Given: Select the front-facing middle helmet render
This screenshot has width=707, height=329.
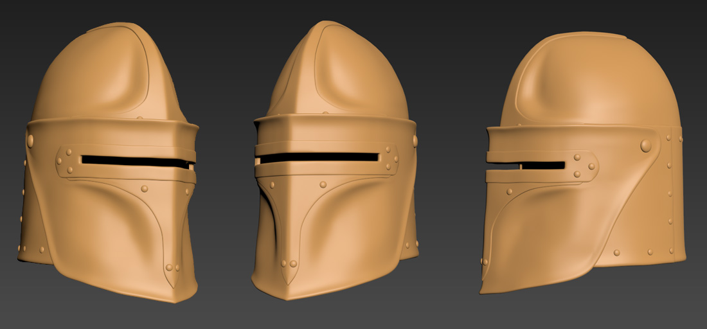Looking at the screenshot, I should 335,160.
